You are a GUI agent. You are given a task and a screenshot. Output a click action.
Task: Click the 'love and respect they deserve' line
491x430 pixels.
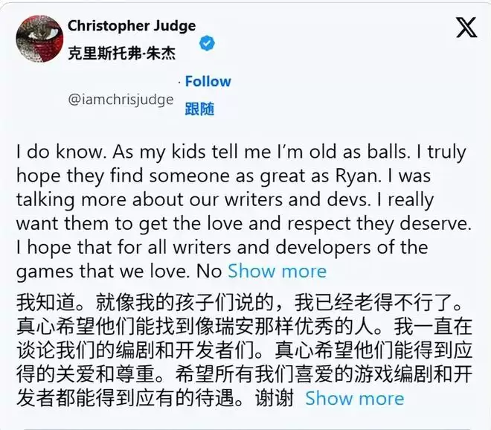click(244, 224)
